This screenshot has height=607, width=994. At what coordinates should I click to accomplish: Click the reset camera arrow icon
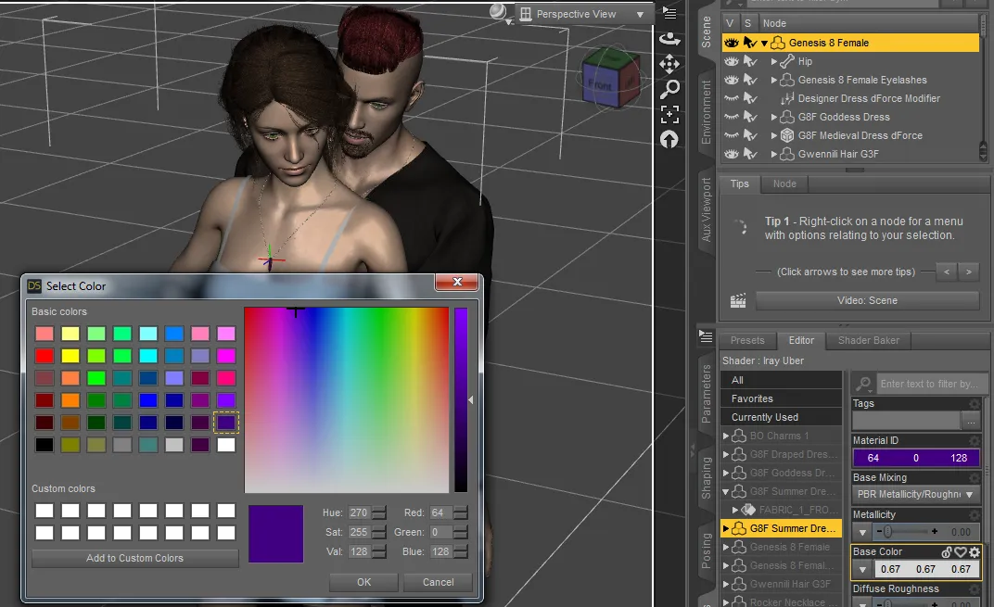coord(669,140)
